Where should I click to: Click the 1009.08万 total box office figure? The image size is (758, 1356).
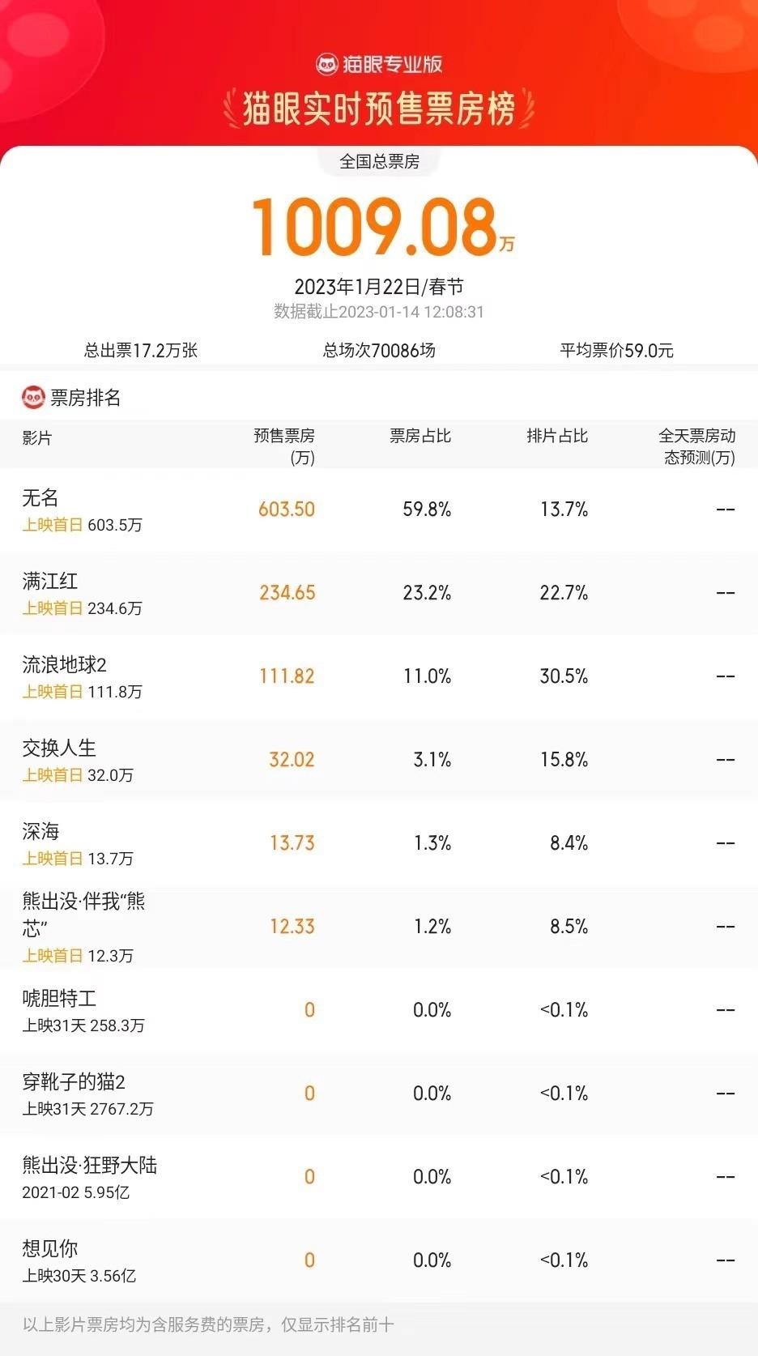(x=379, y=227)
